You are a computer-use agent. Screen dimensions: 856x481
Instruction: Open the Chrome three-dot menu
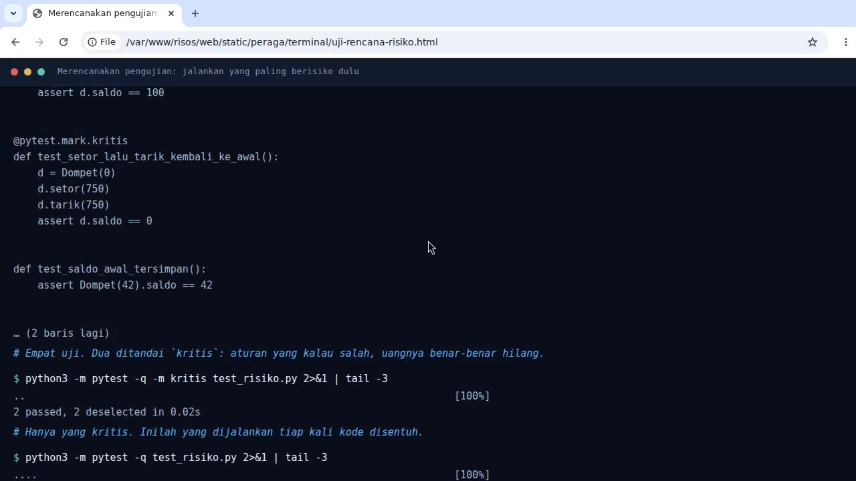coord(846,42)
